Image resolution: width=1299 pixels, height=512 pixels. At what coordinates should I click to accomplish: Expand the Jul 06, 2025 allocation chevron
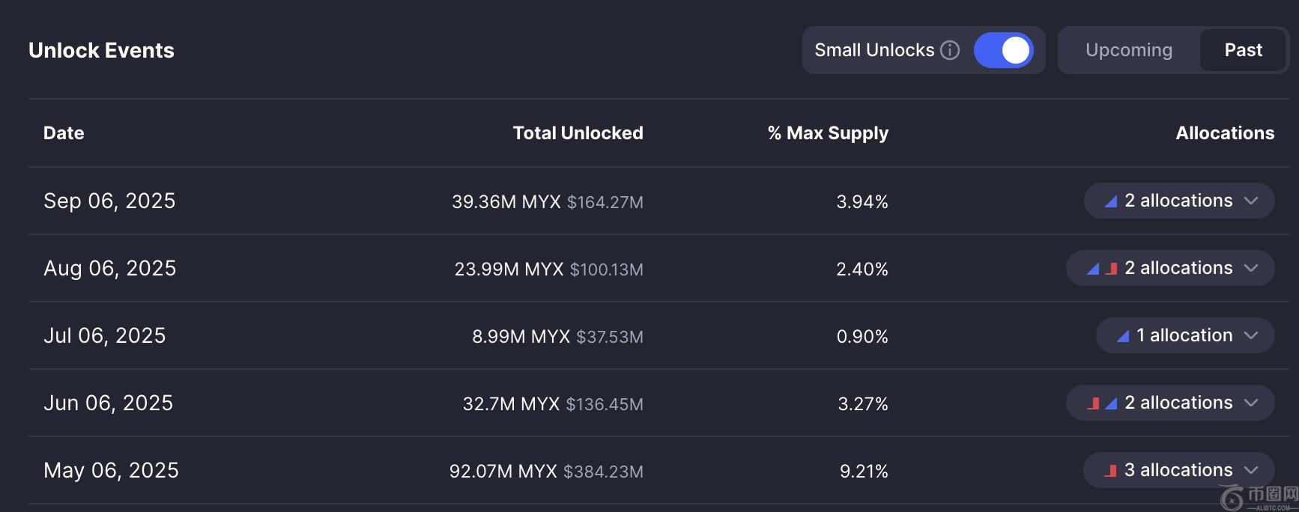tap(1250, 335)
